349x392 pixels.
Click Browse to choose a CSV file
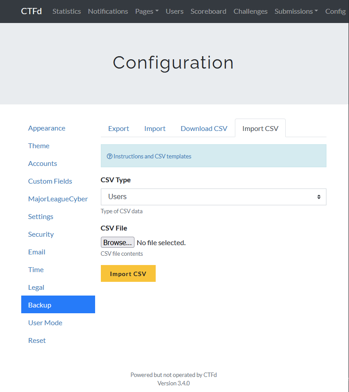(x=118, y=242)
